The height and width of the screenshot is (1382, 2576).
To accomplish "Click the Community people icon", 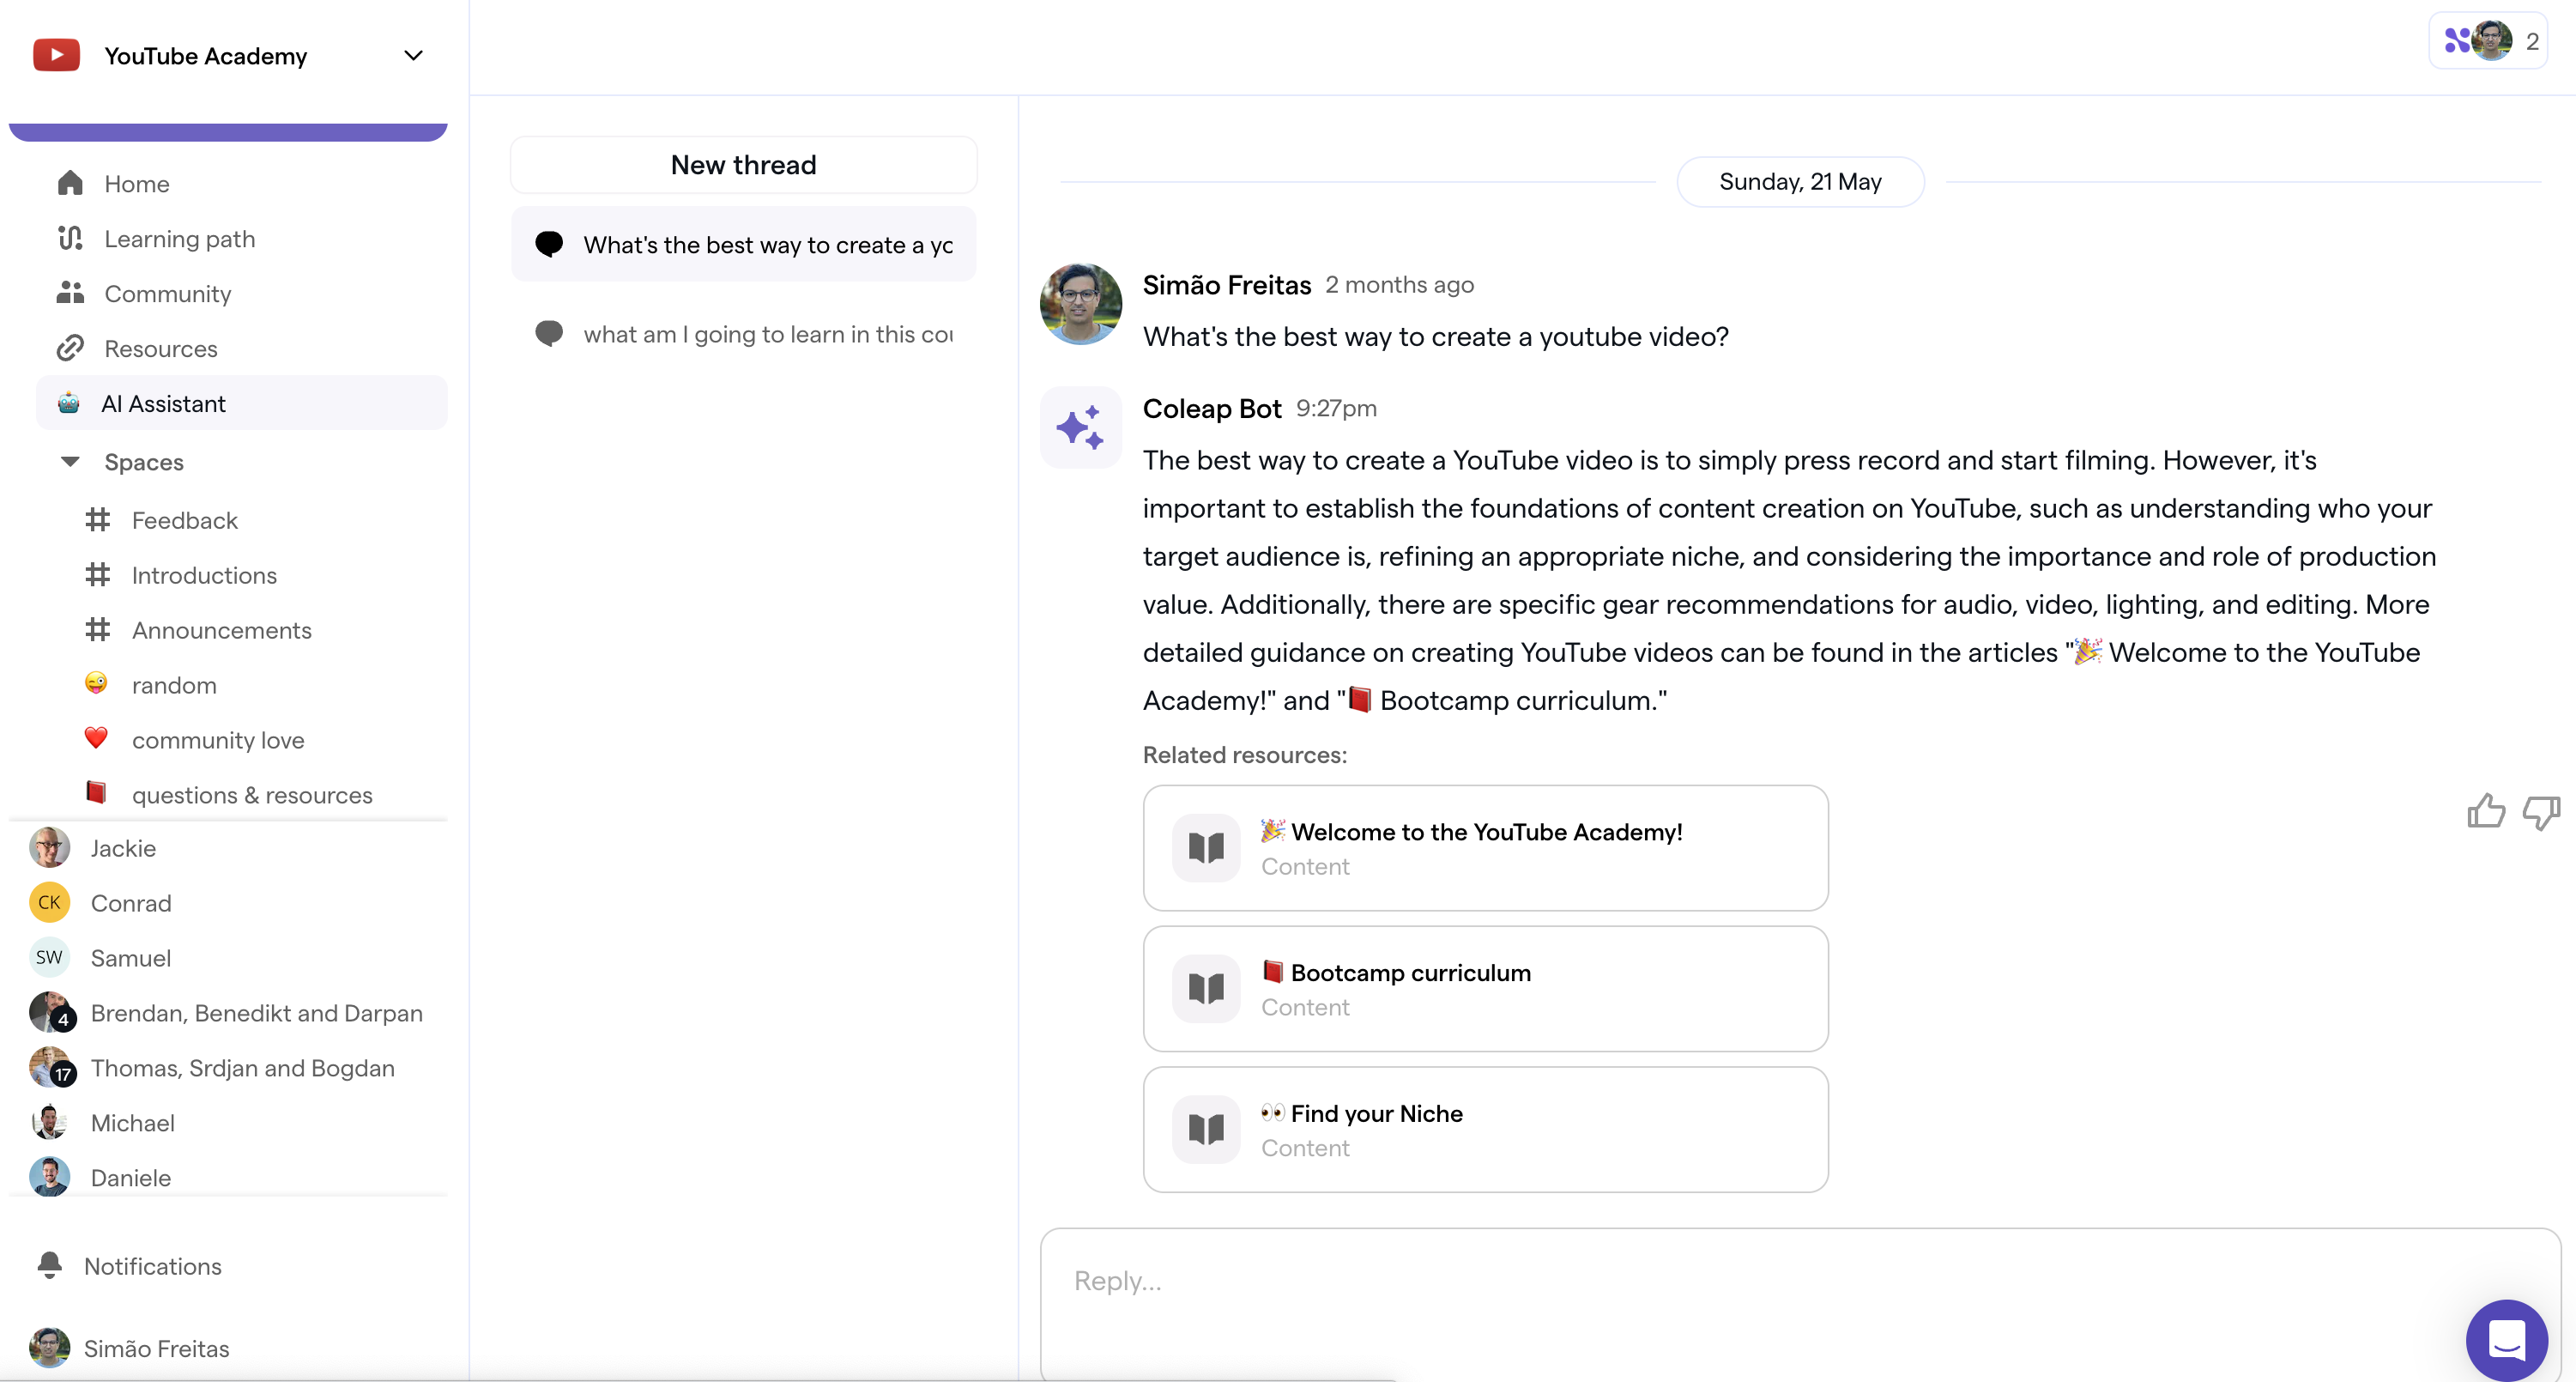I will pyautogui.click(x=70, y=293).
